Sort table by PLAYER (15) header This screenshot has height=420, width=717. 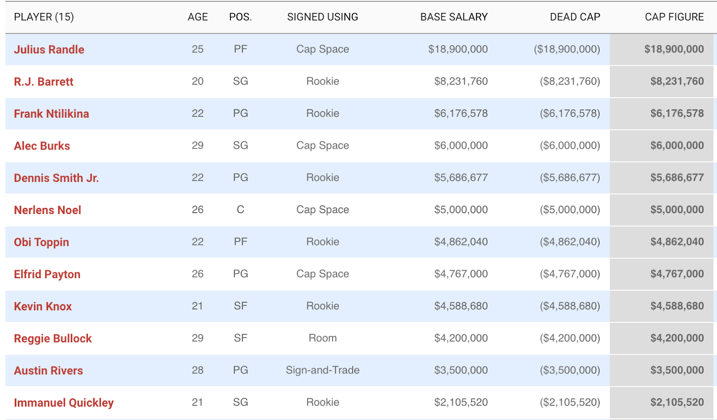[x=44, y=17]
